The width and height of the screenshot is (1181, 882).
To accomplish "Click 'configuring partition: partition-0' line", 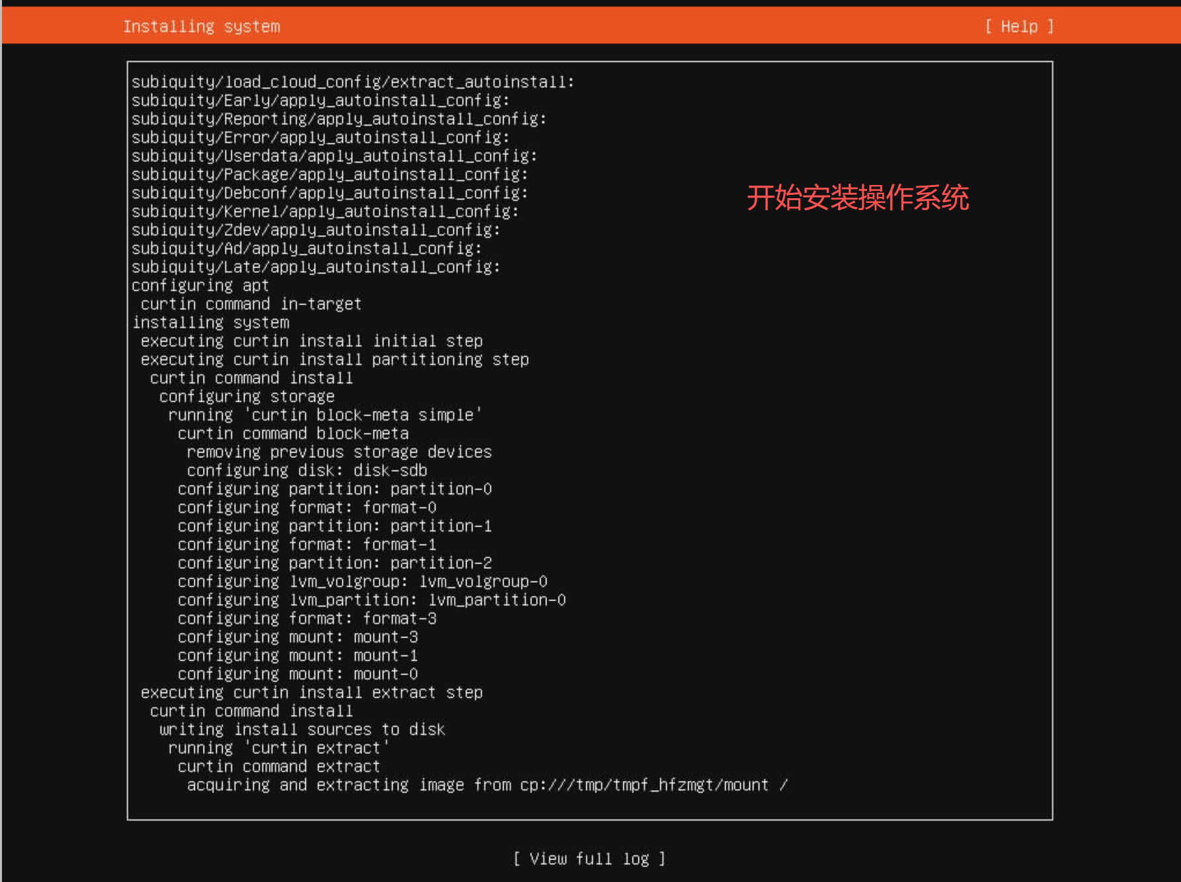I will (x=334, y=489).
